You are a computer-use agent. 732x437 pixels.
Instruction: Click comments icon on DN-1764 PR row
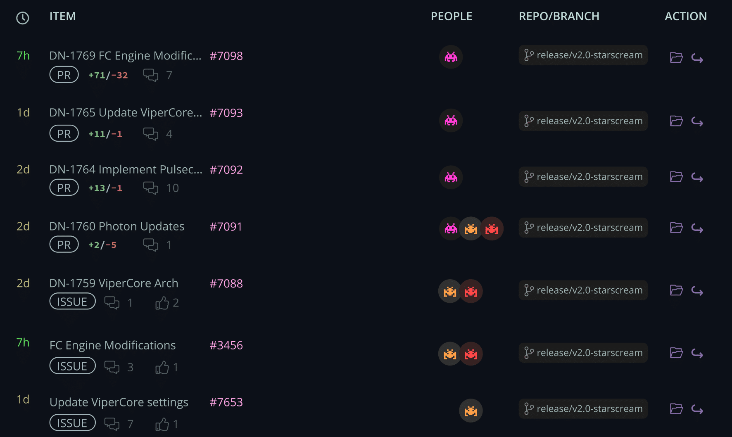[x=151, y=188]
